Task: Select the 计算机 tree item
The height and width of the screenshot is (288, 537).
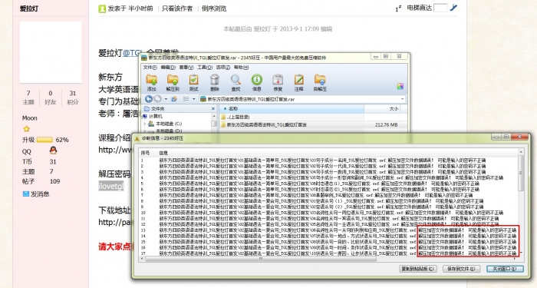Action: click(x=156, y=117)
